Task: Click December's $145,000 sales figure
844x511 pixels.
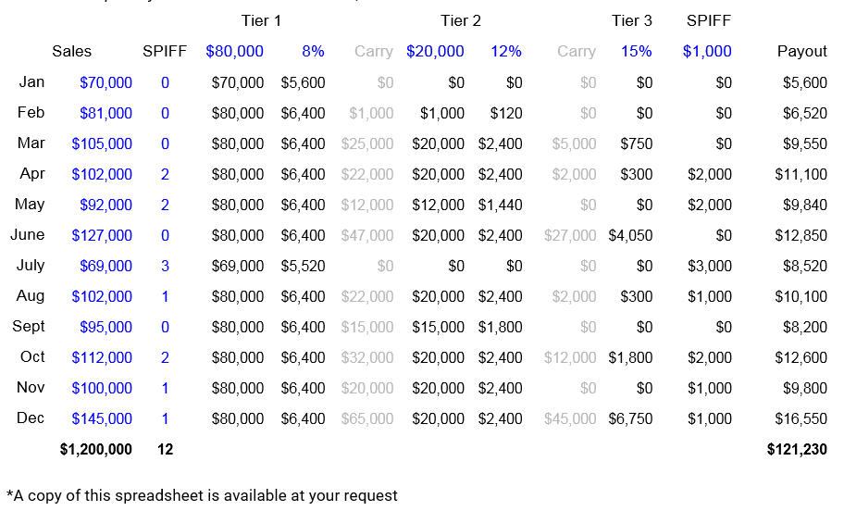Action: tap(102, 418)
